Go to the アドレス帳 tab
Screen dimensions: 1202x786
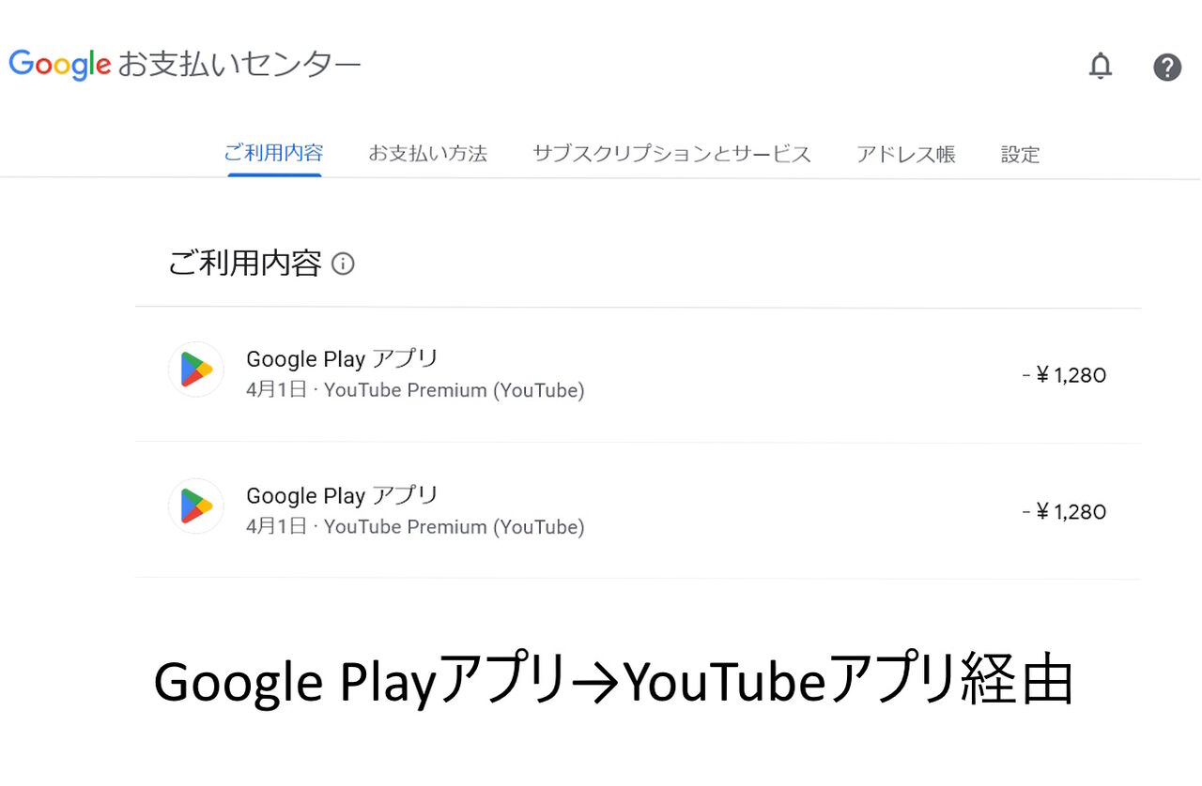905,154
